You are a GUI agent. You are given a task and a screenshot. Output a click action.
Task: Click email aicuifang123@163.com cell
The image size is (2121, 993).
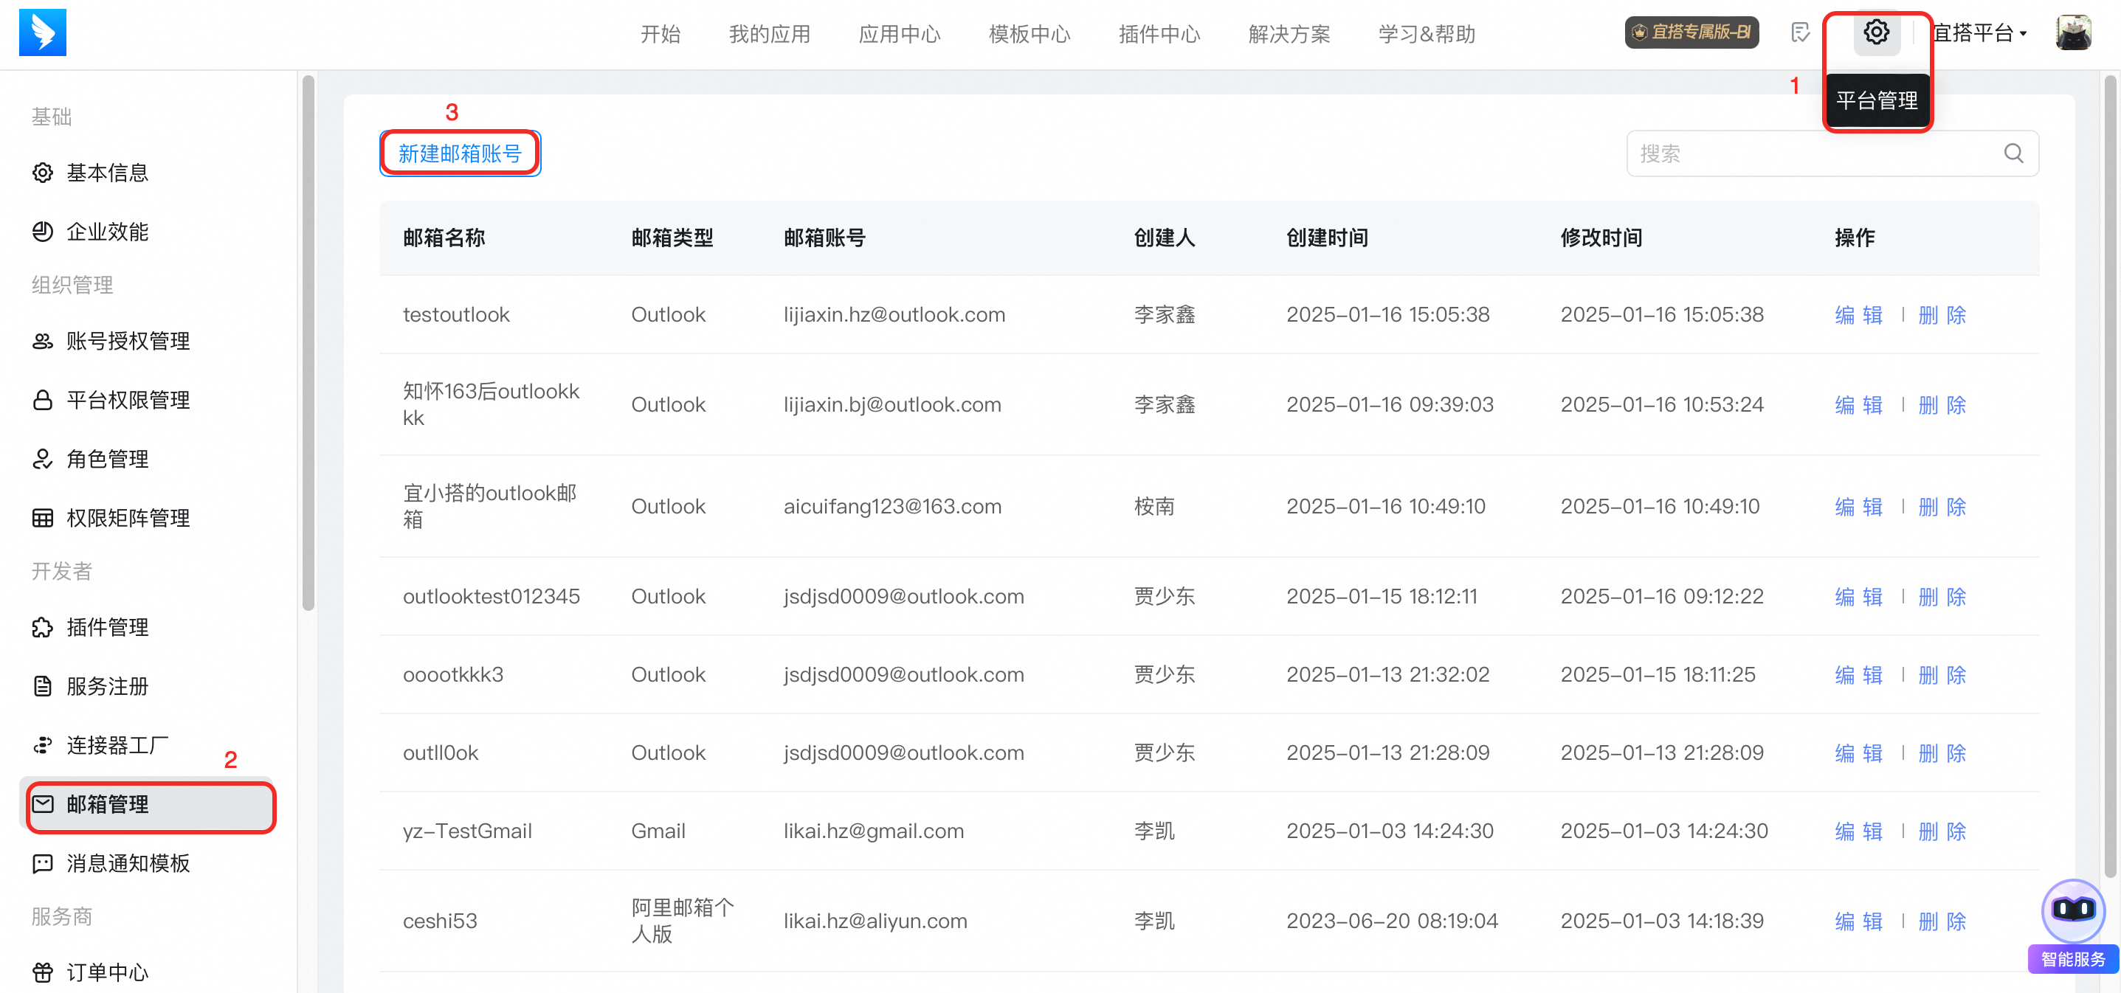[x=892, y=508]
